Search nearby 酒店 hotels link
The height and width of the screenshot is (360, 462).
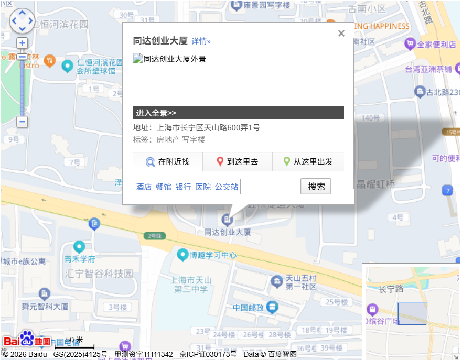tap(144, 187)
